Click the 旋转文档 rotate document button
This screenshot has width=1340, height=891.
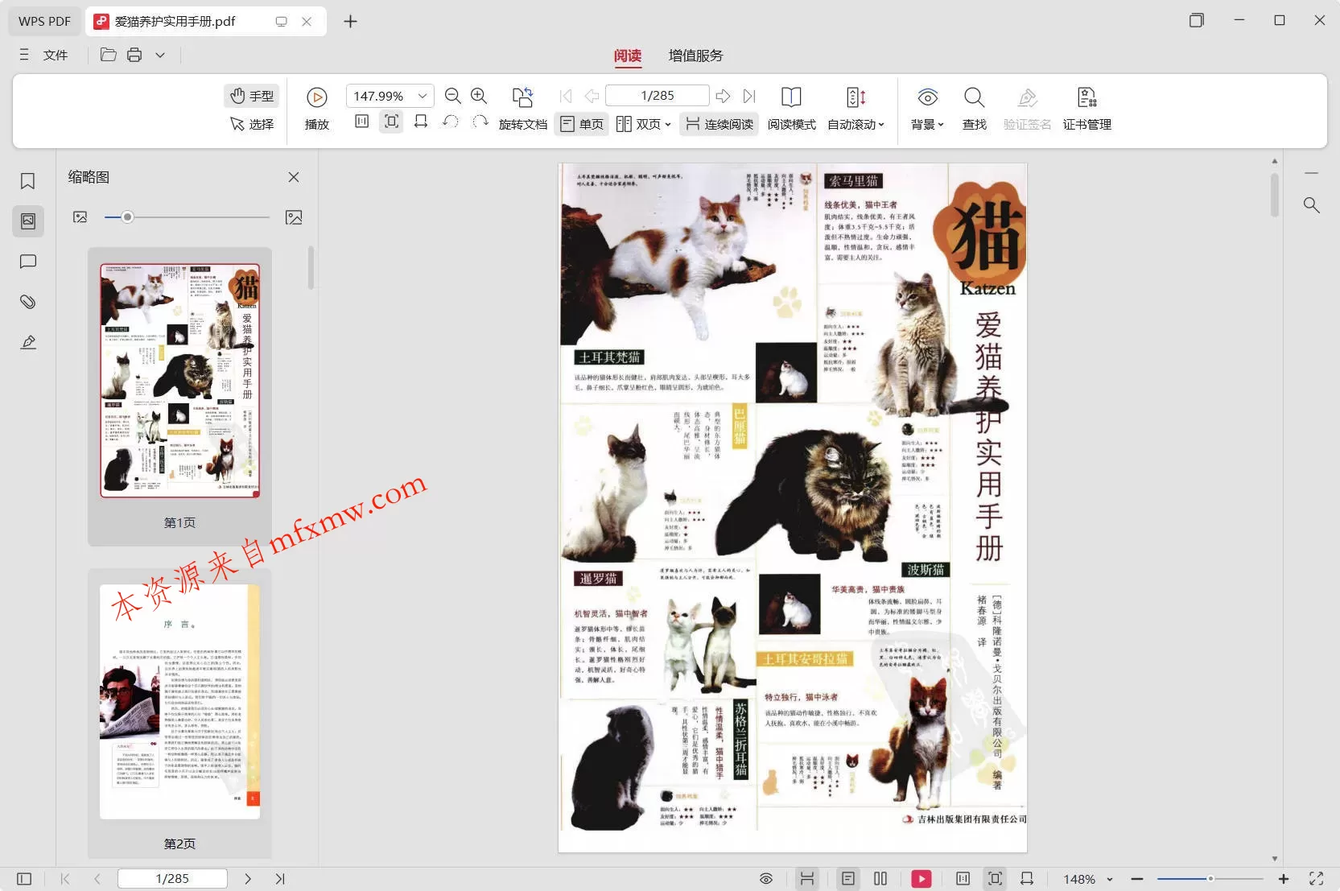(x=523, y=109)
